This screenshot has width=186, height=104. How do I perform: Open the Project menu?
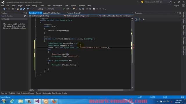tap(21, 5)
